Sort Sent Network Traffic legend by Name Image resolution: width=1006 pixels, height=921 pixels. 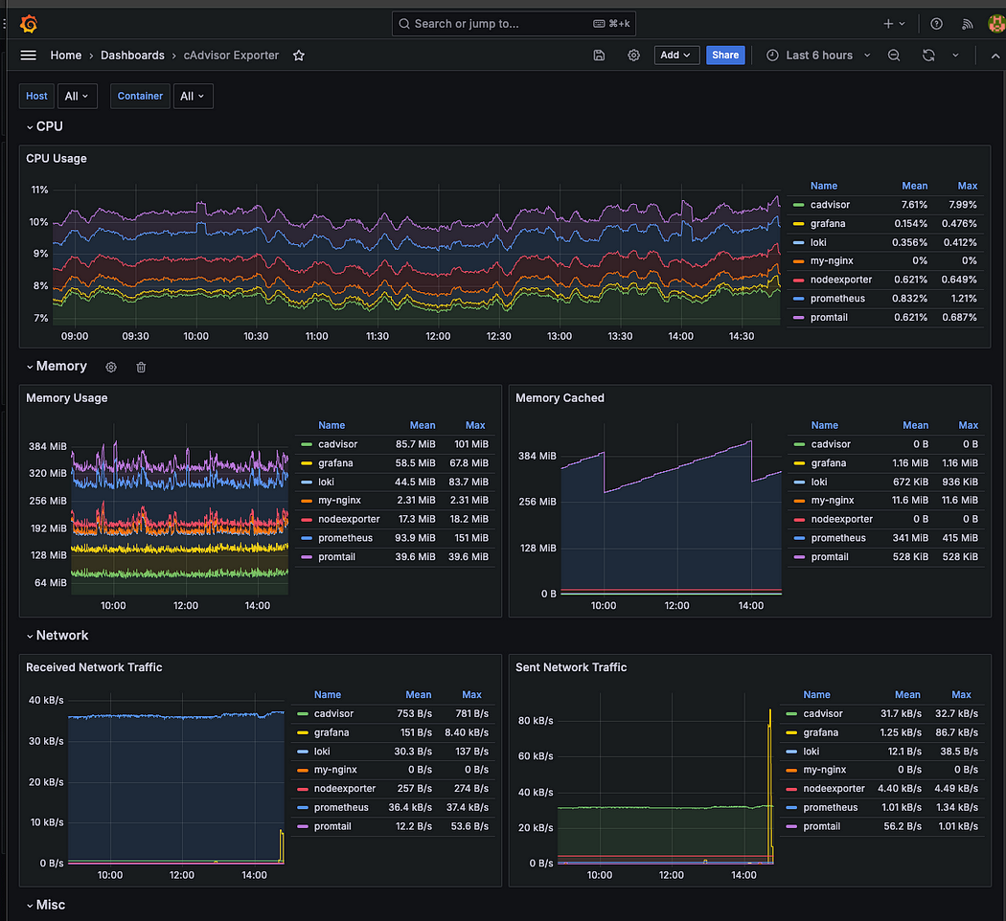coord(816,695)
